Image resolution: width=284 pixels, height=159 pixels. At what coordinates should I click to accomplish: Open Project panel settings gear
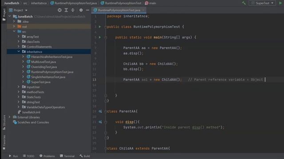point(81,10)
